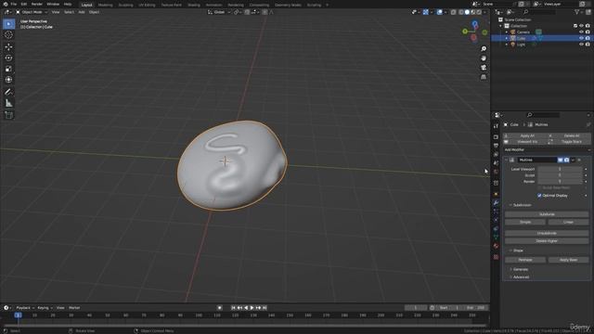The height and width of the screenshot is (334, 594).
Task: Adjust the Sculpt level value slider
Action: (x=560, y=175)
